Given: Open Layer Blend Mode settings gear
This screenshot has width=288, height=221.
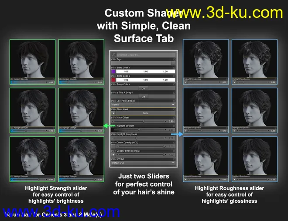Looking at the screenshot, I should click(174, 101).
